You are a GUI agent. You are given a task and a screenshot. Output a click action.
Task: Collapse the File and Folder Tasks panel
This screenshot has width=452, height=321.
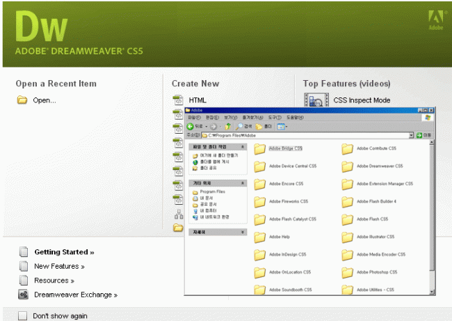pyautogui.click(x=243, y=147)
